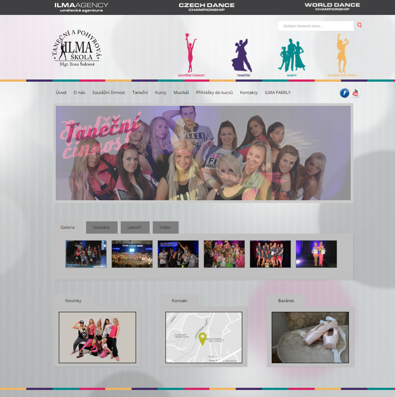Open the Přihlášky do kurzů menu item
395x397 pixels.
click(214, 93)
